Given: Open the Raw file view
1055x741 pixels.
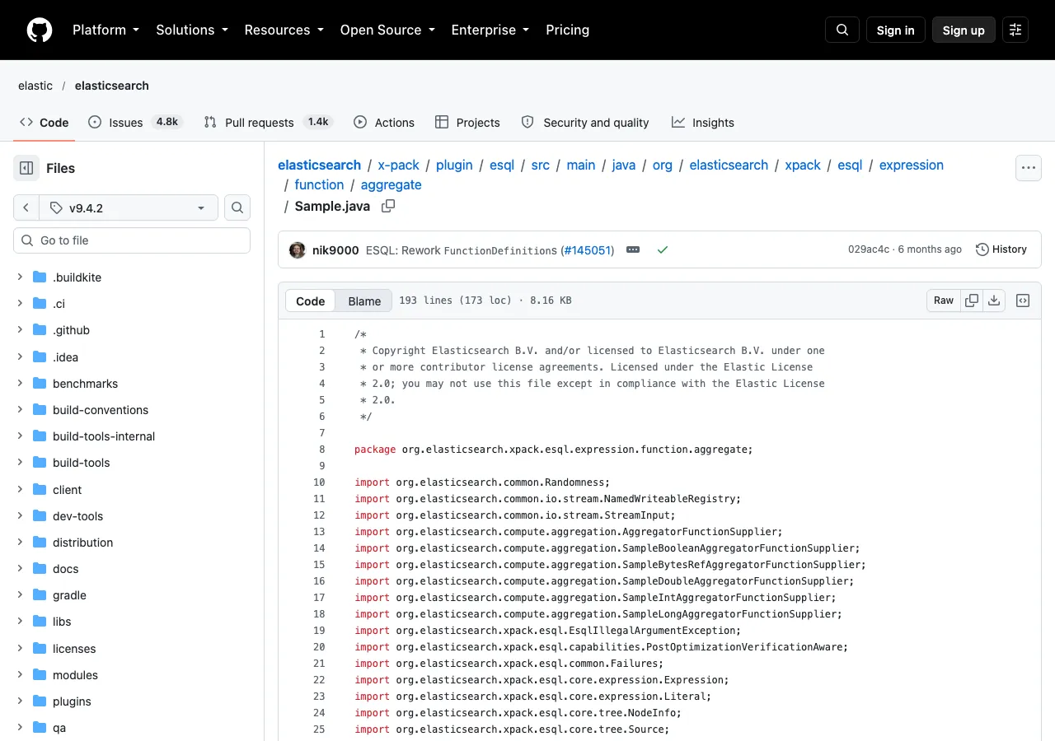Looking at the screenshot, I should [944, 301].
